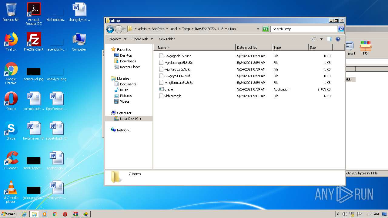The height and width of the screenshot is (218, 388).
Task: Click the SFX icon in WinRAR window
Action: click(365, 48)
